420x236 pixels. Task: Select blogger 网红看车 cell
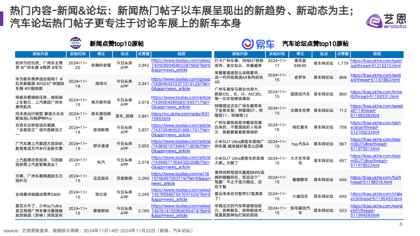click(300, 128)
